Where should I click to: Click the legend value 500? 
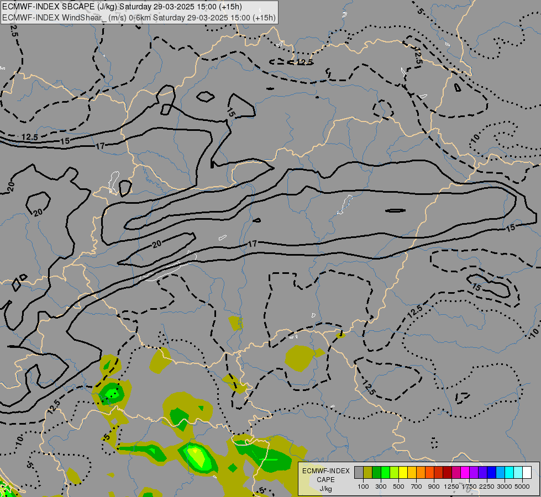coord(398,487)
